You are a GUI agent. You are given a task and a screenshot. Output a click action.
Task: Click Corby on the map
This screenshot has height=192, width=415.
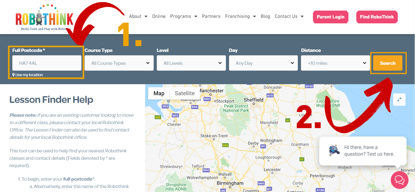(x=298, y=183)
